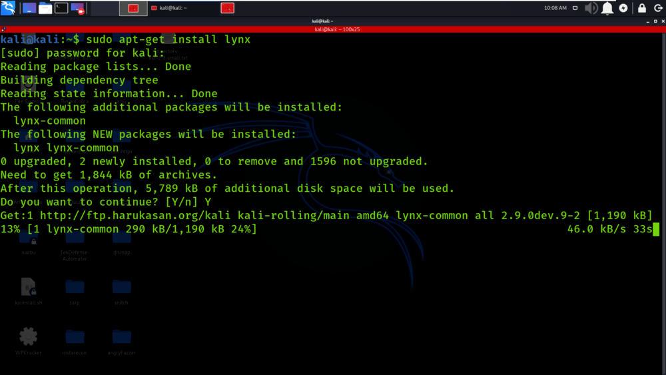Open the screen recorder launcher icon
Screen dimensions: 666x375
[78, 8]
